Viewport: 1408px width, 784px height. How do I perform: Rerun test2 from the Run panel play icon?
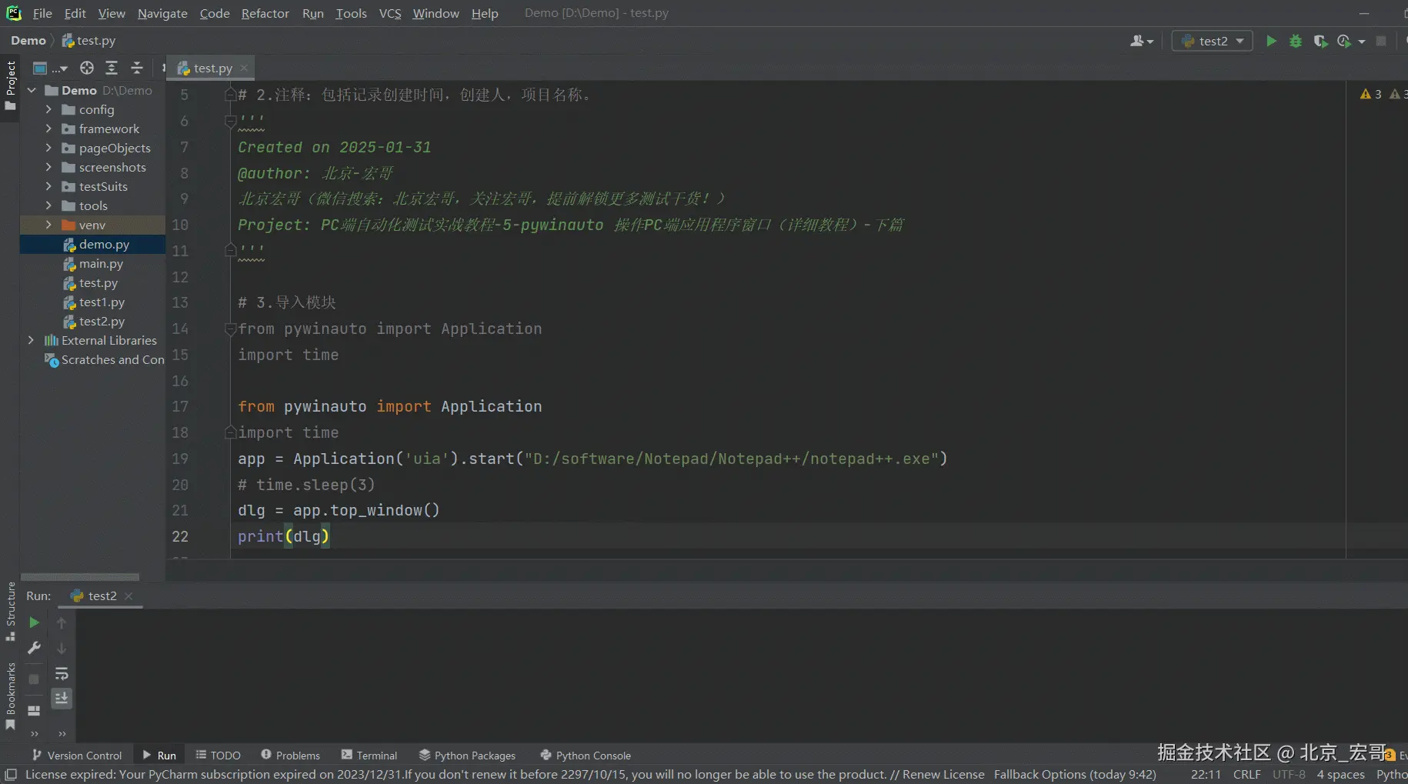point(34,622)
